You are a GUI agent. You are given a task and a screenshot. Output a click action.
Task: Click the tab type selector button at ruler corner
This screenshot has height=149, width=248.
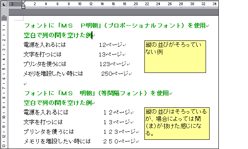(4, 4)
